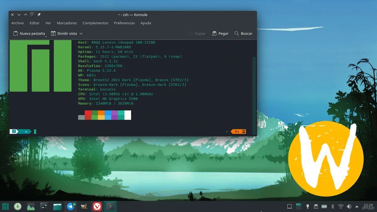Click the active Konsole taskbar entry
This screenshot has width=377, height=212.
pyautogui.click(x=110, y=206)
